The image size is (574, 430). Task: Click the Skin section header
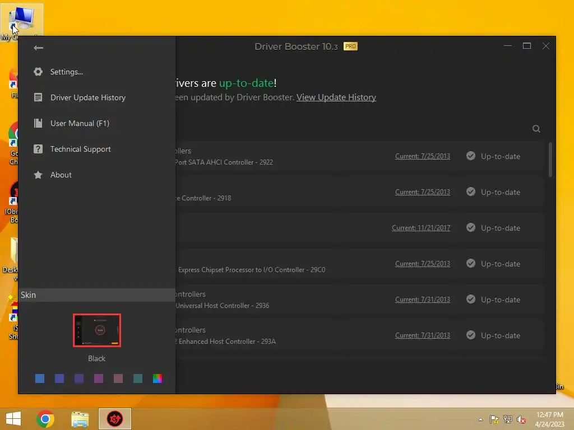97,295
